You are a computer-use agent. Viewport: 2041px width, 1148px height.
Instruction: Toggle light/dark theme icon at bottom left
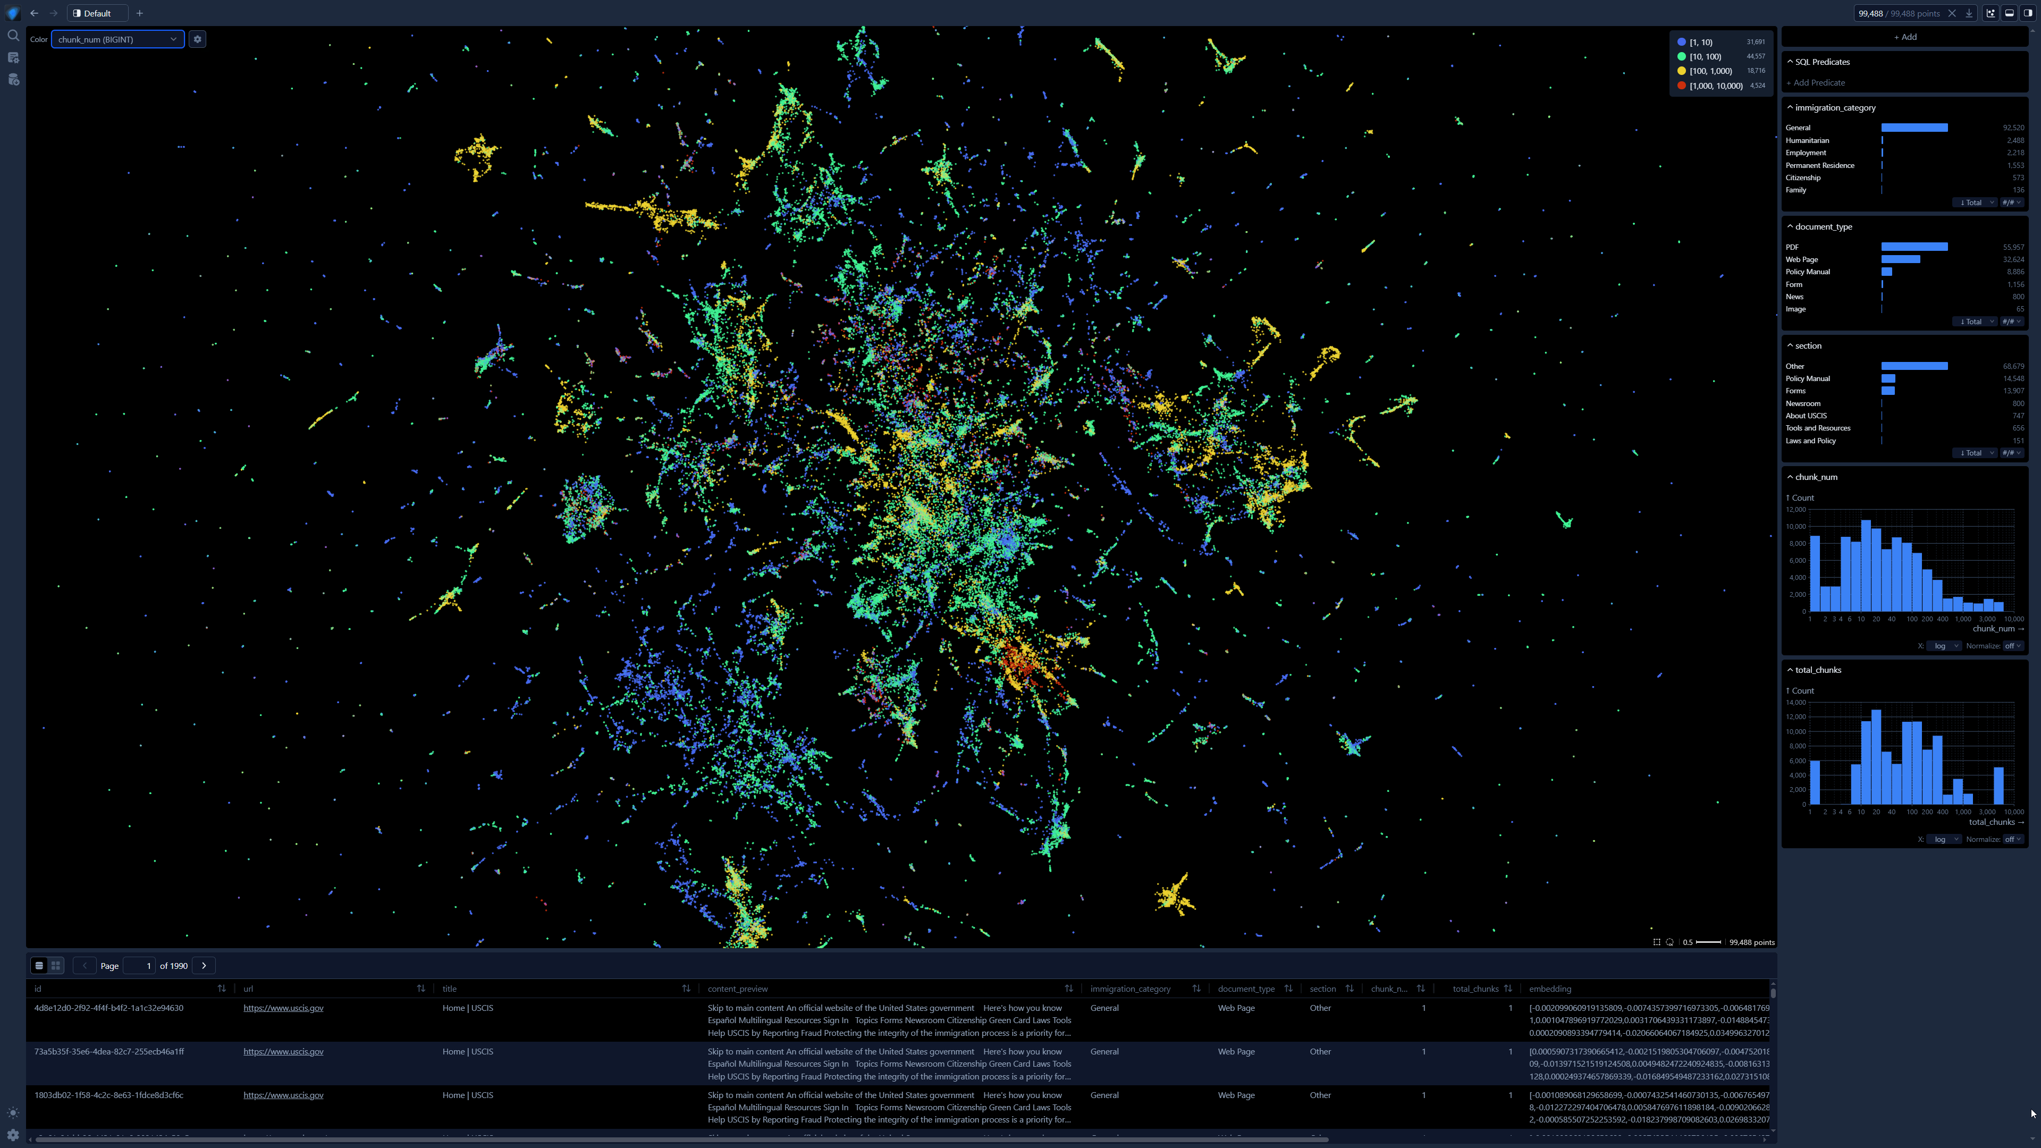pyautogui.click(x=13, y=1112)
